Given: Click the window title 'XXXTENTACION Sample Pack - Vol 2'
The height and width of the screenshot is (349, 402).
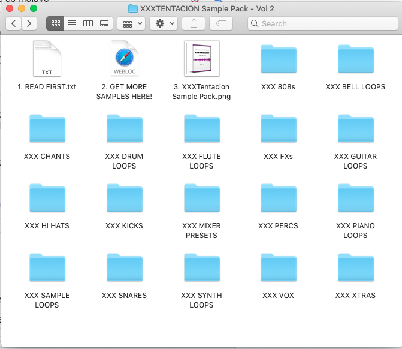Looking at the screenshot, I should [207, 9].
